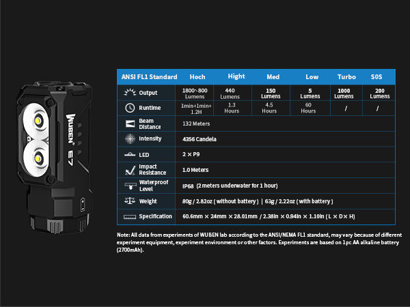Click '80g / 2.82oz (without battery)' weight text
This screenshot has width=410, height=307.
(221, 201)
